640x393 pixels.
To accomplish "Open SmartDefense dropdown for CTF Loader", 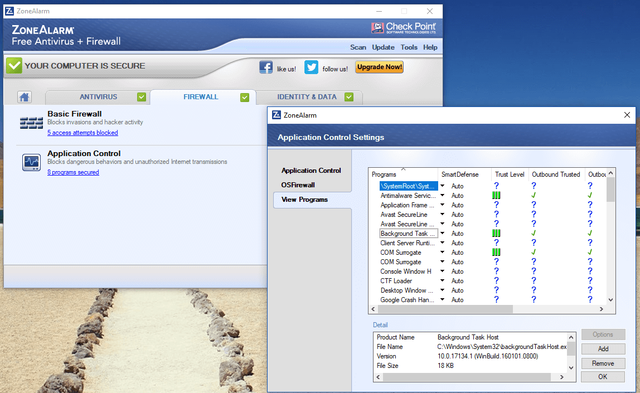I will click(443, 281).
